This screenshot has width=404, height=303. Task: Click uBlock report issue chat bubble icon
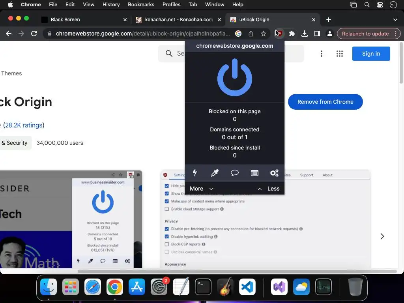[x=234, y=173]
